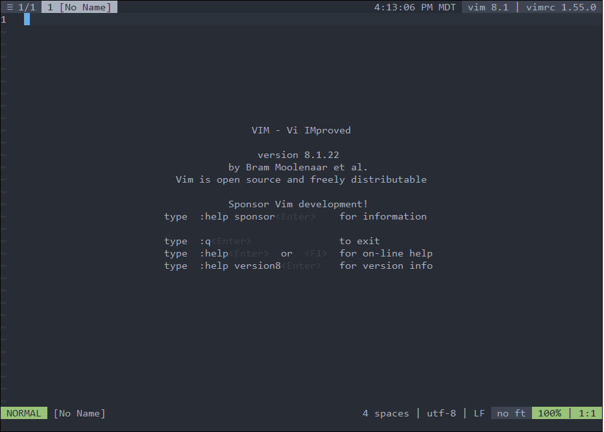Click the ':help version8' command text
The width and height of the screenshot is (604, 432).
(x=240, y=266)
